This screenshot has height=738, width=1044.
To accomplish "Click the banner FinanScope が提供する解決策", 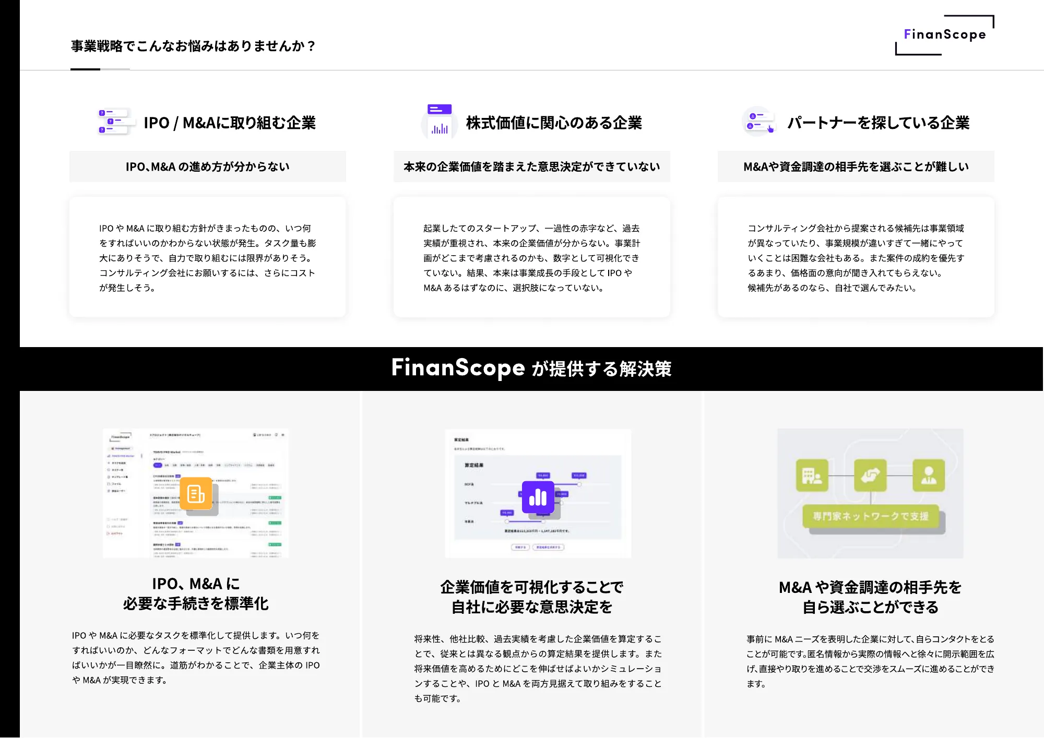I will [531, 368].
